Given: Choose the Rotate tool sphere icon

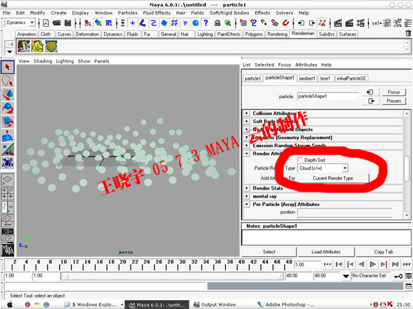Looking at the screenshot, I should (8, 108).
